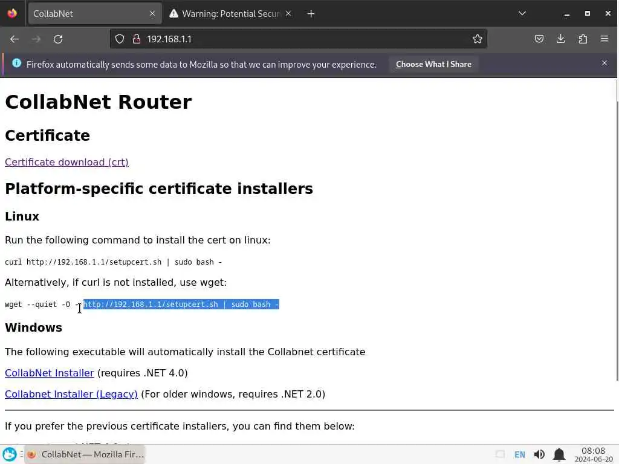
Task: Open the volume speaker icon in tray
Action: pos(539,454)
